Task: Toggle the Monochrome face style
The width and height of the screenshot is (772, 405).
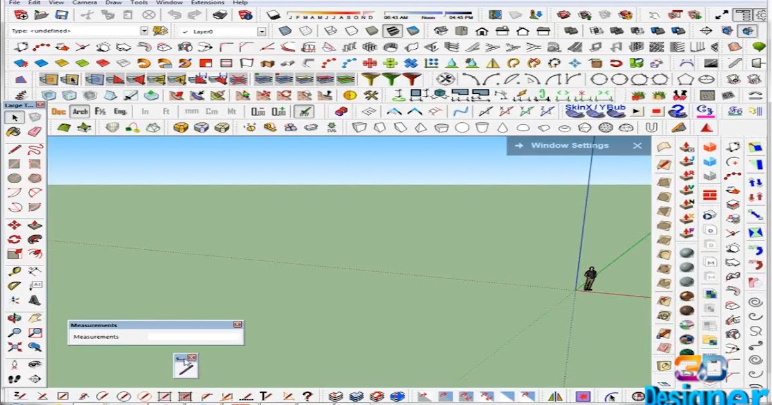Action: click(x=413, y=31)
